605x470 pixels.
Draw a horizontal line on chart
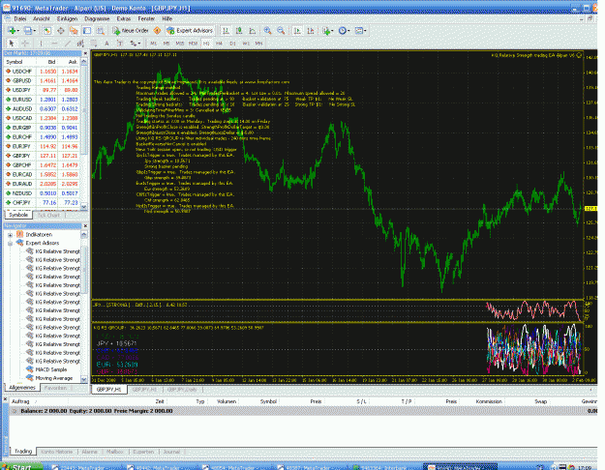pyautogui.click(x=54, y=44)
